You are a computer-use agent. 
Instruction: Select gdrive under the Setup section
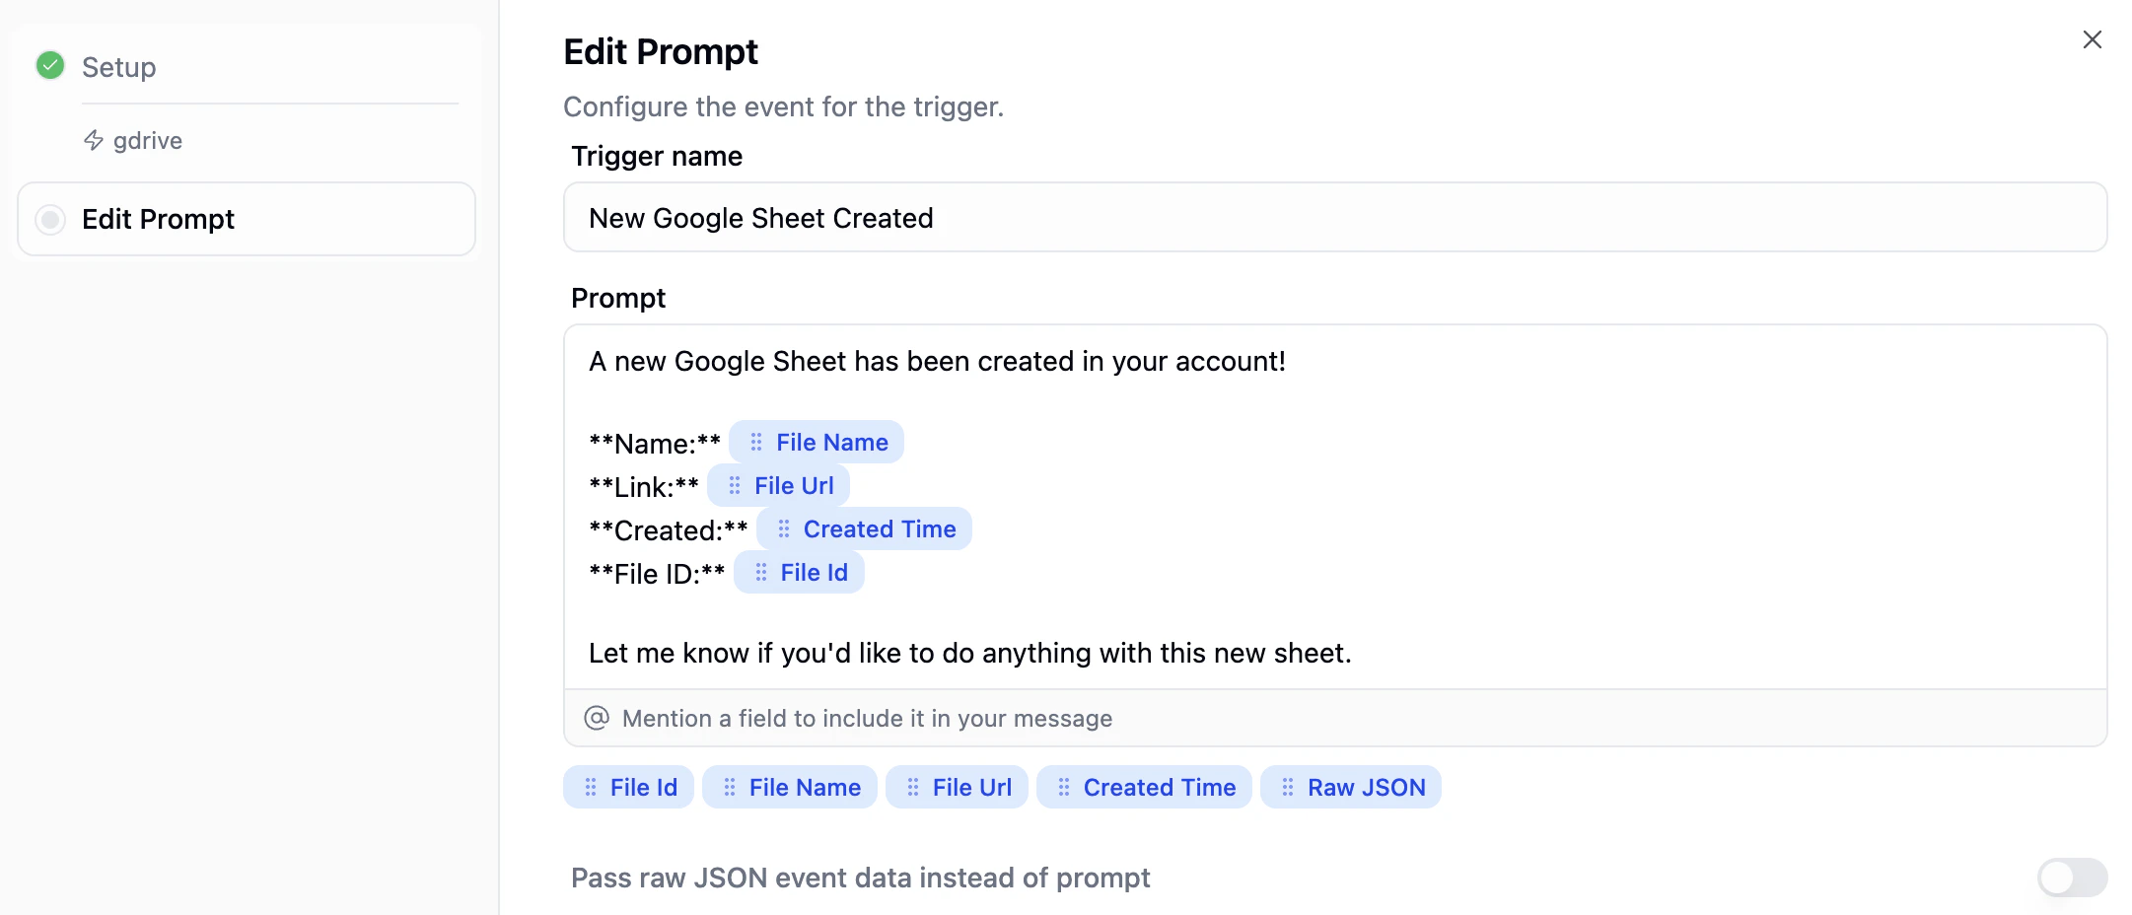tap(147, 140)
